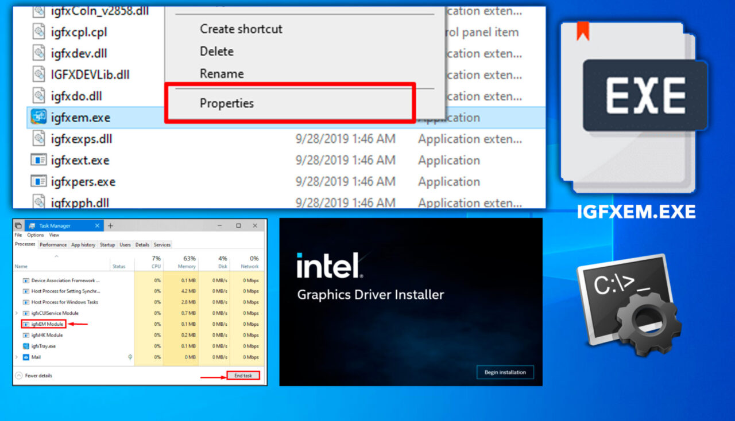Choose Rename in the context menu
This screenshot has height=421, width=735.
pyautogui.click(x=222, y=73)
